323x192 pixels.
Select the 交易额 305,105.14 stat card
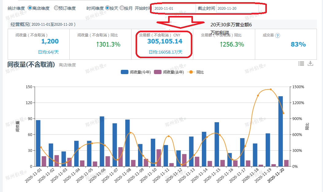[164, 44]
